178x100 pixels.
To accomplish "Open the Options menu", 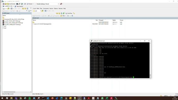I will (x=56, y=9).
